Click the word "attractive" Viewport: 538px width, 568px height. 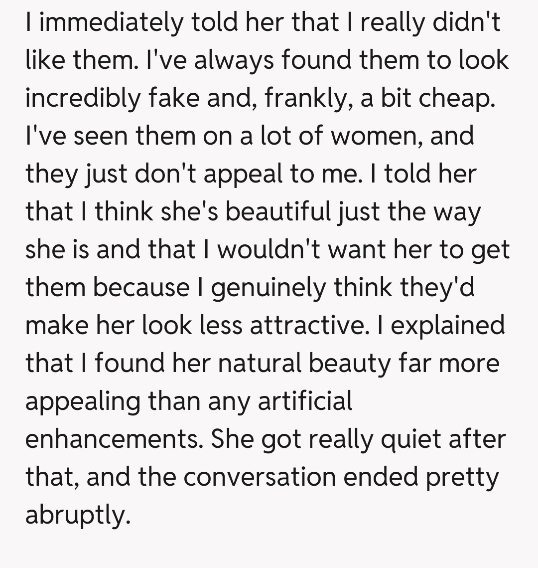[x=306, y=325]
